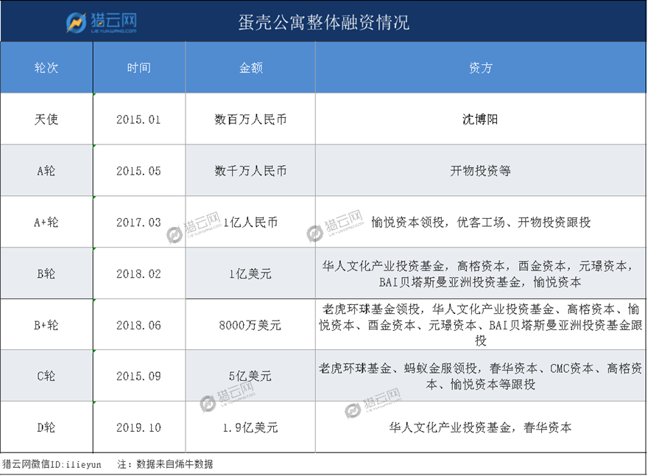Select the 2015.05 date cell
Image resolution: width=648 pixels, height=476 pixels.
tap(139, 170)
